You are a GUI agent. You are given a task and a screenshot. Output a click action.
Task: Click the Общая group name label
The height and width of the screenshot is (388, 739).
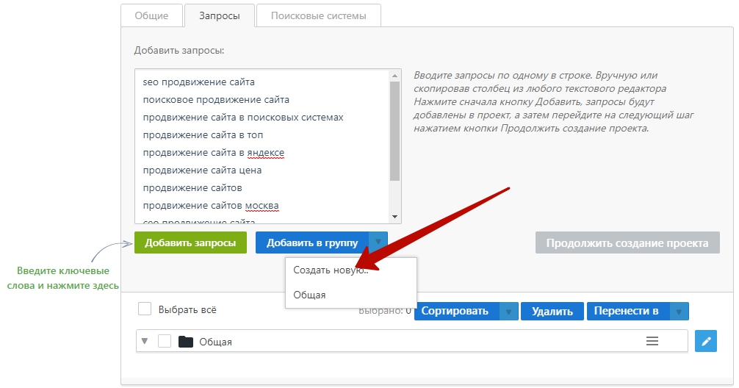click(215, 342)
